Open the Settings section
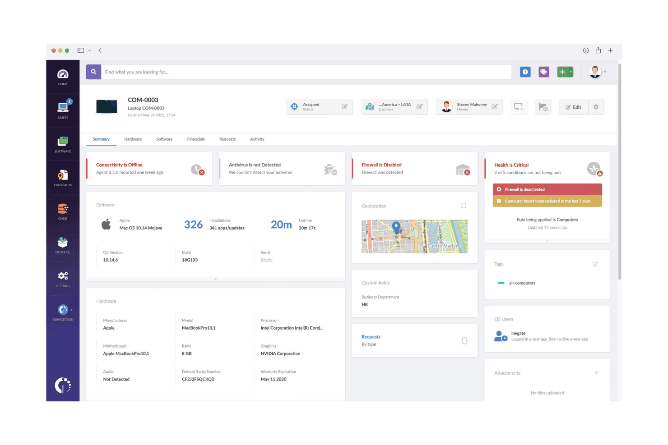This screenshot has height=445, width=668. click(x=63, y=279)
